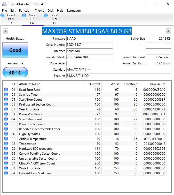Click the status orb for disk C:
The width and height of the screenshot is (174, 195).
point(46,15)
